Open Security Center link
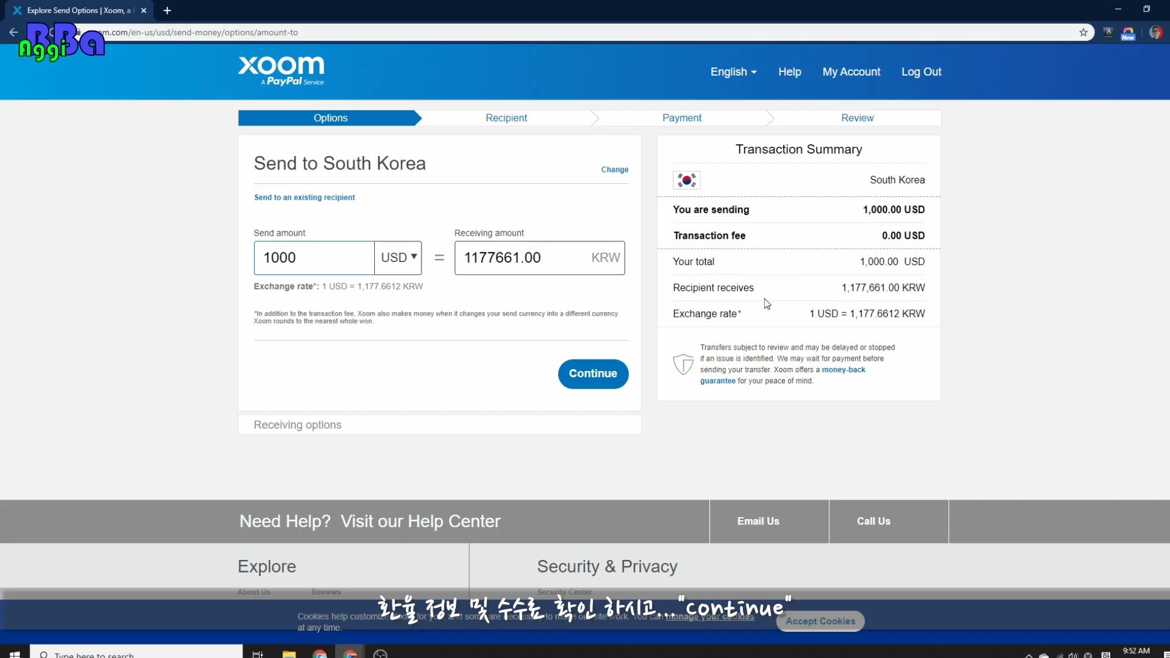Viewport: 1170px width, 658px height. [564, 592]
